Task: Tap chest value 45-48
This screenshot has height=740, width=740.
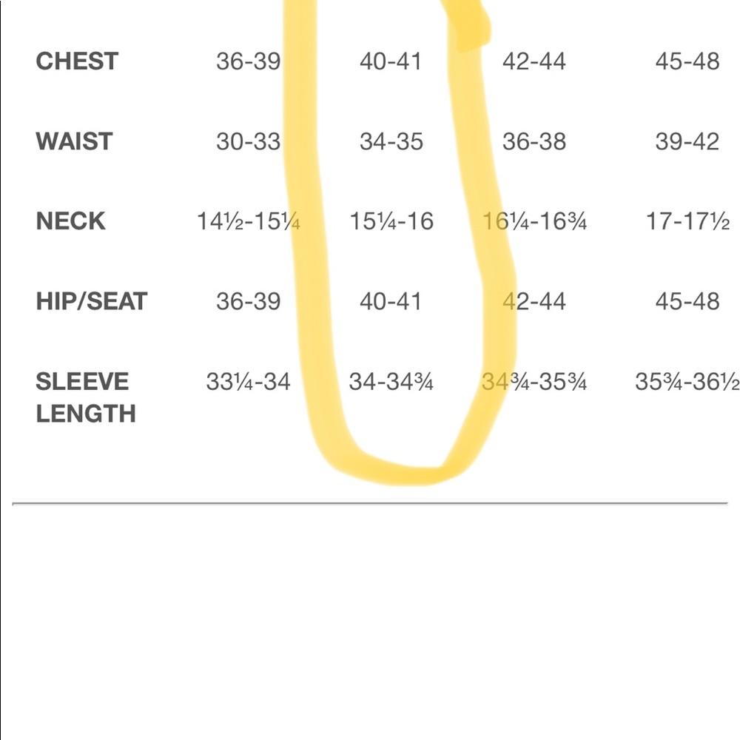Action: pyautogui.click(x=687, y=61)
